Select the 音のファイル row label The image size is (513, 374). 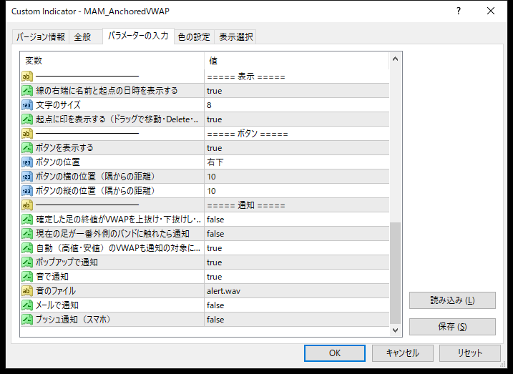(x=56, y=291)
